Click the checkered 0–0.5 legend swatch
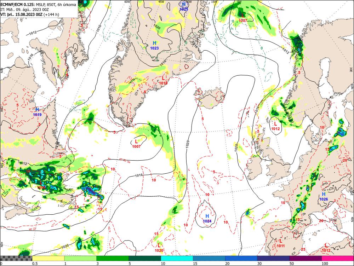 click(x=16, y=258)
